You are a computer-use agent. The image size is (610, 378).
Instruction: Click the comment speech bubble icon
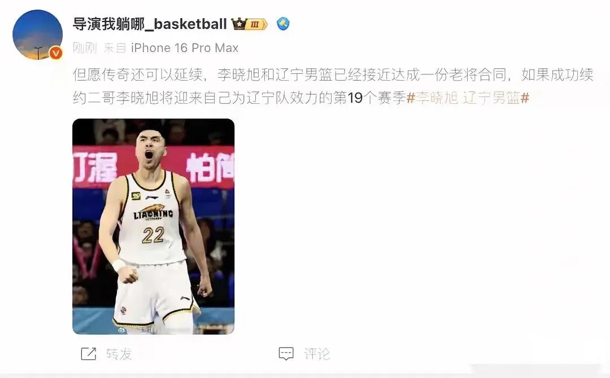point(286,354)
